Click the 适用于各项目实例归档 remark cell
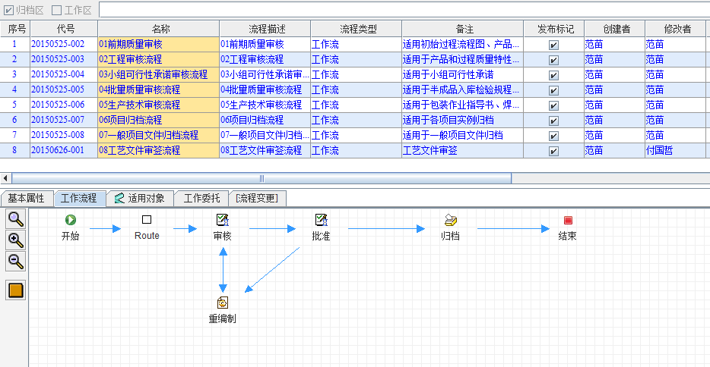 click(462, 120)
